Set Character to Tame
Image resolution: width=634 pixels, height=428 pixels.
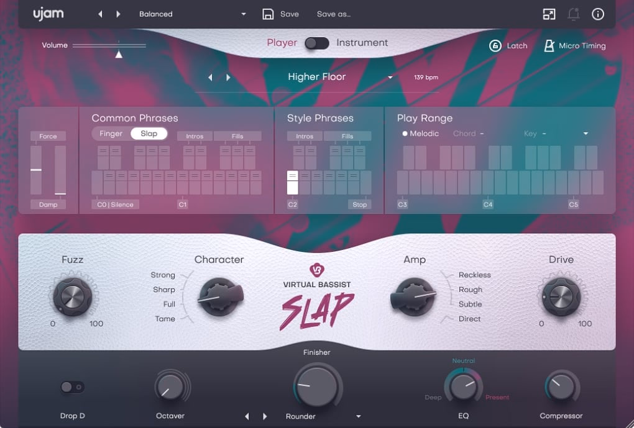pyautogui.click(x=165, y=319)
